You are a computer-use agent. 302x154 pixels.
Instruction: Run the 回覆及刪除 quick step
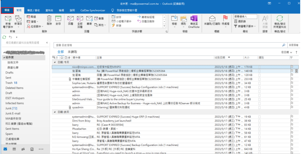point(146,21)
